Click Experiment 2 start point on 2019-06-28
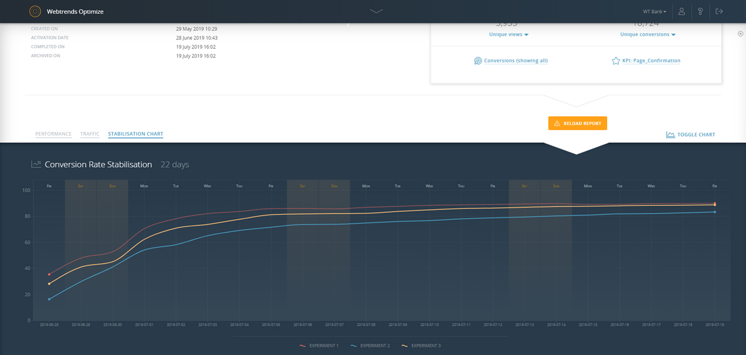Screen dimensions: 746x355 pyautogui.click(x=49, y=299)
